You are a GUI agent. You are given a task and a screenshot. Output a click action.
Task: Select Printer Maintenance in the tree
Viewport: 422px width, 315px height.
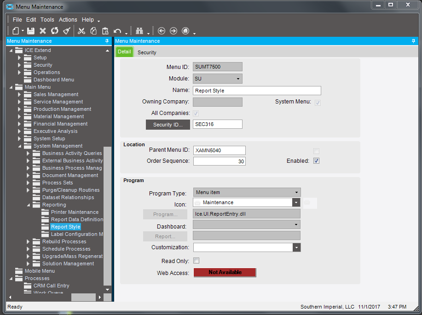tap(75, 212)
